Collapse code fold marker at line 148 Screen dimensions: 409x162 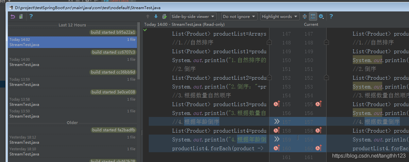click(269, 42)
